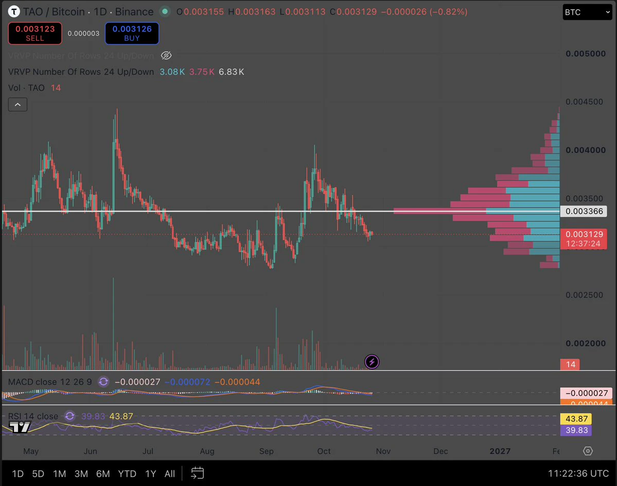Select the 1Y time range
This screenshot has height=486, width=617.
151,474
